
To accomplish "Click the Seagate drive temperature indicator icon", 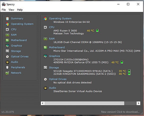I will (x=129, y=71).
